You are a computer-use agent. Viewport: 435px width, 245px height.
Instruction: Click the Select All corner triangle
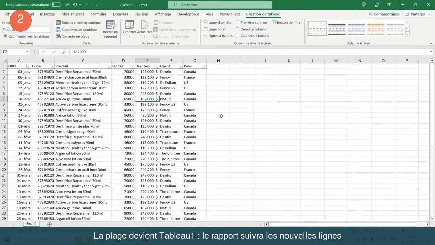(x=4, y=61)
